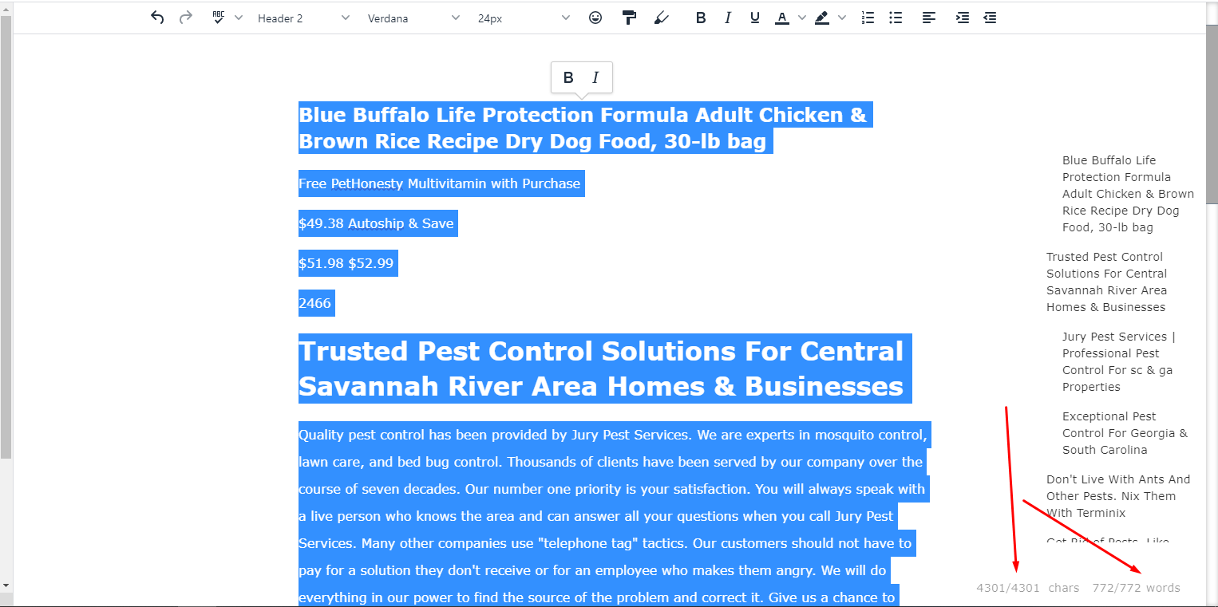This screenshot has height=607, width=1218.
Task: Jump to Blue Buffalo Life Protection outline entry
Action: click(x=1128, y=194)
